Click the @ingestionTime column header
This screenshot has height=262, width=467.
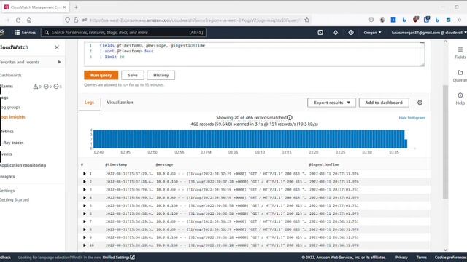coord(324,164)
